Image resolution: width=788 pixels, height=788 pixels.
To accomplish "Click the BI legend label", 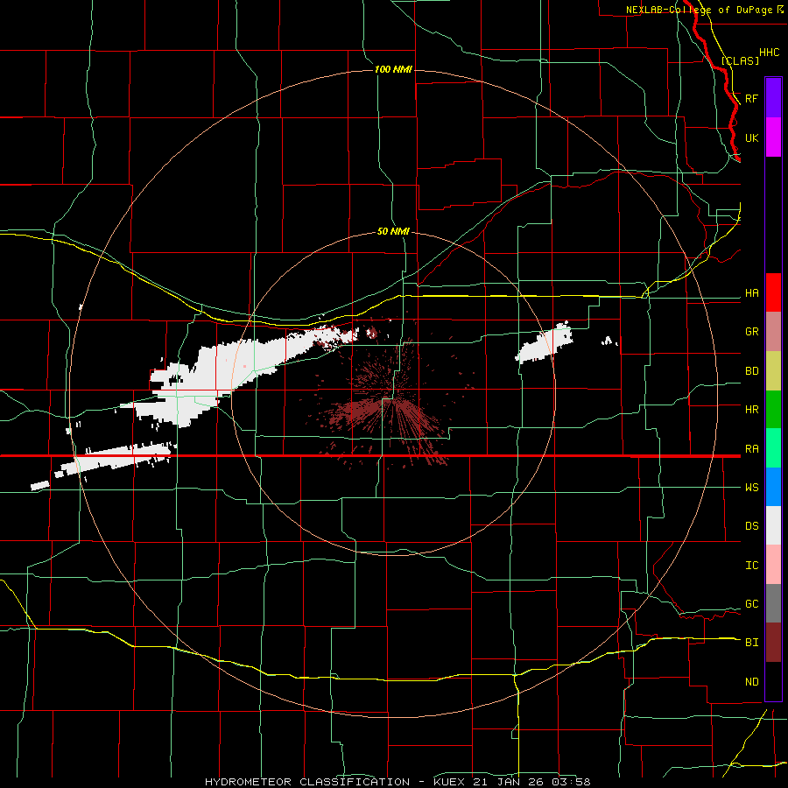I will point(751,643).
